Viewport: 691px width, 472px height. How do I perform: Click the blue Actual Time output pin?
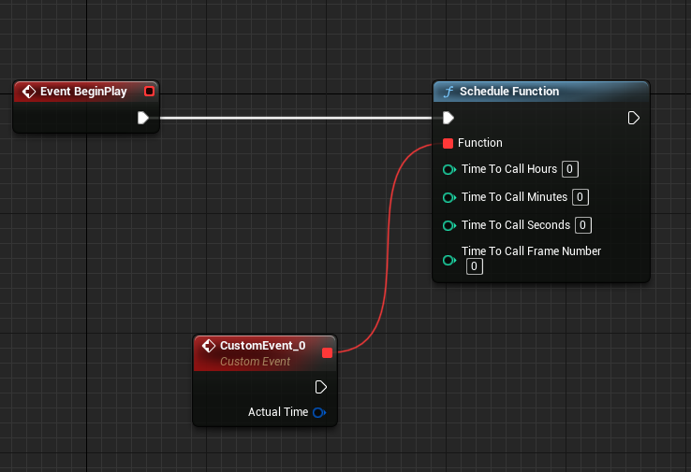(319, 412)
